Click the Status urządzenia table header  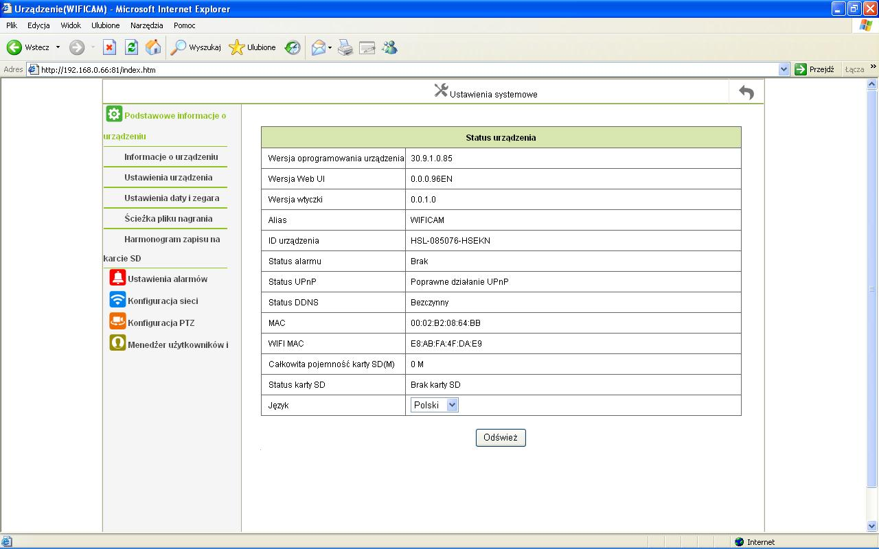[x=501, y=137]
